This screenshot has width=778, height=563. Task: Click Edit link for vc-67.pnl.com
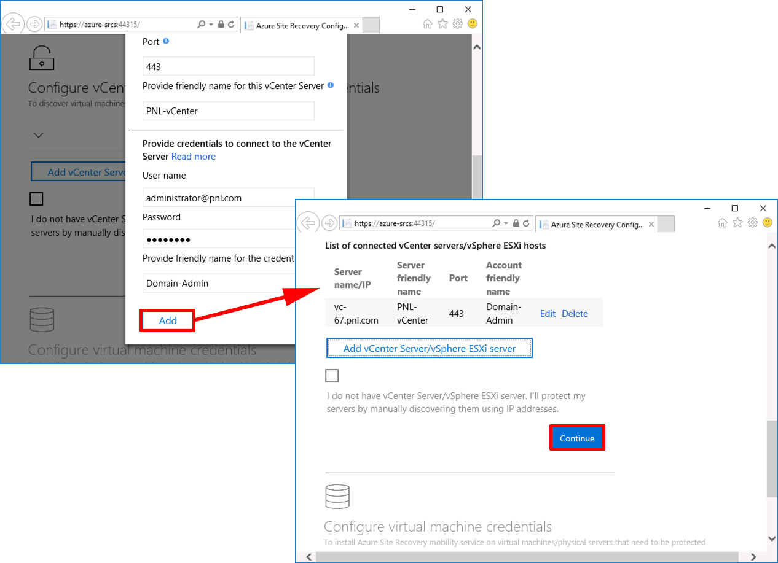pos(548,313)
